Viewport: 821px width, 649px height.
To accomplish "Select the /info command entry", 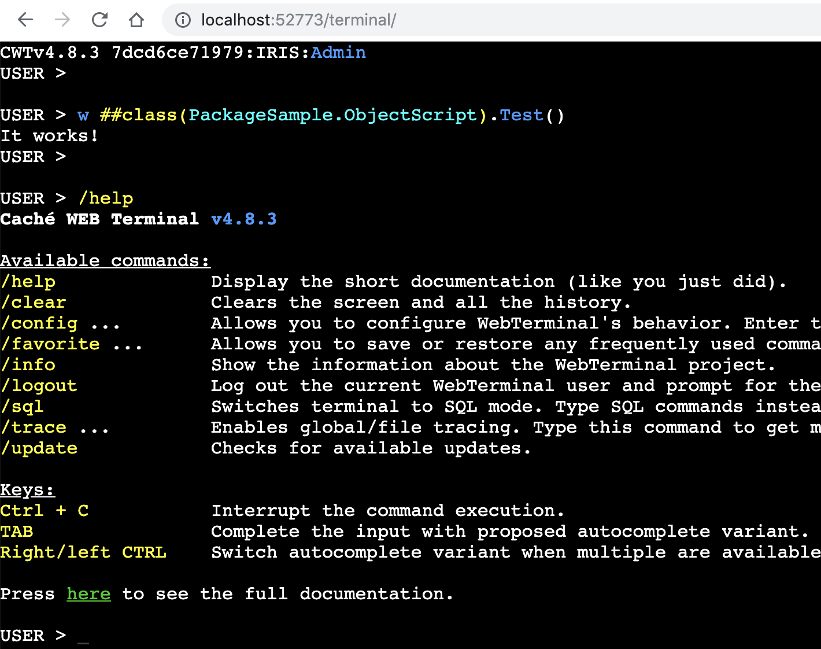I will [28, 365].
